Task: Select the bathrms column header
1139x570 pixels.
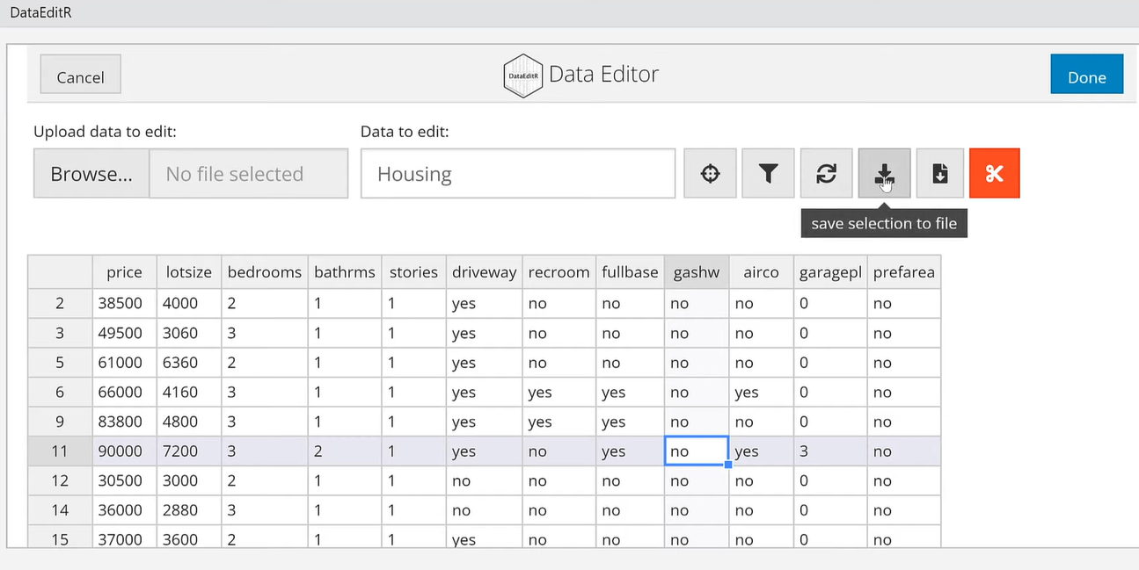Action: (x=345, y=272)
